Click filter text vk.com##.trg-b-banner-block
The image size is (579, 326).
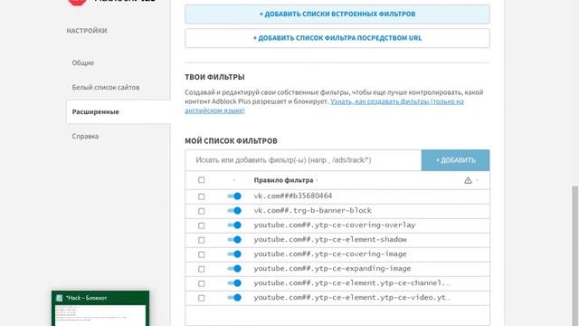pos(312,210)
